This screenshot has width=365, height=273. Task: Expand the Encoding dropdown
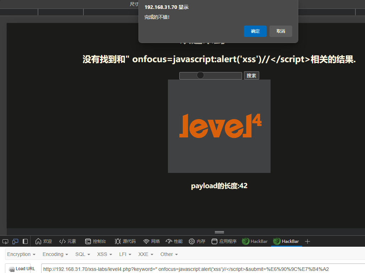tap(55, 254)
